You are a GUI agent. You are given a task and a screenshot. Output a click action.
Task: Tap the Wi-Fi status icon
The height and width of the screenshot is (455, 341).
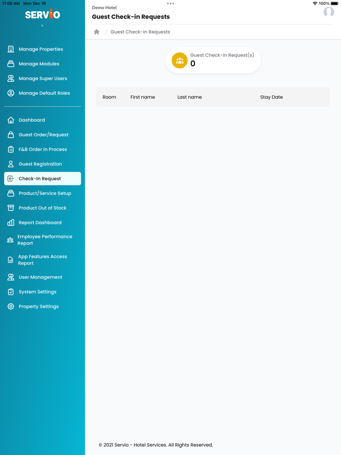tap(315, 3)
